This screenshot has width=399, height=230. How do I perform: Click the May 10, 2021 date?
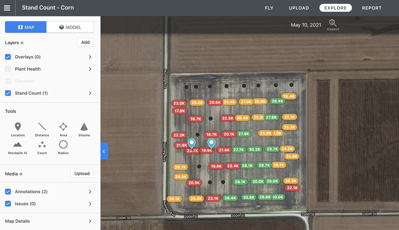click(306, 25)
